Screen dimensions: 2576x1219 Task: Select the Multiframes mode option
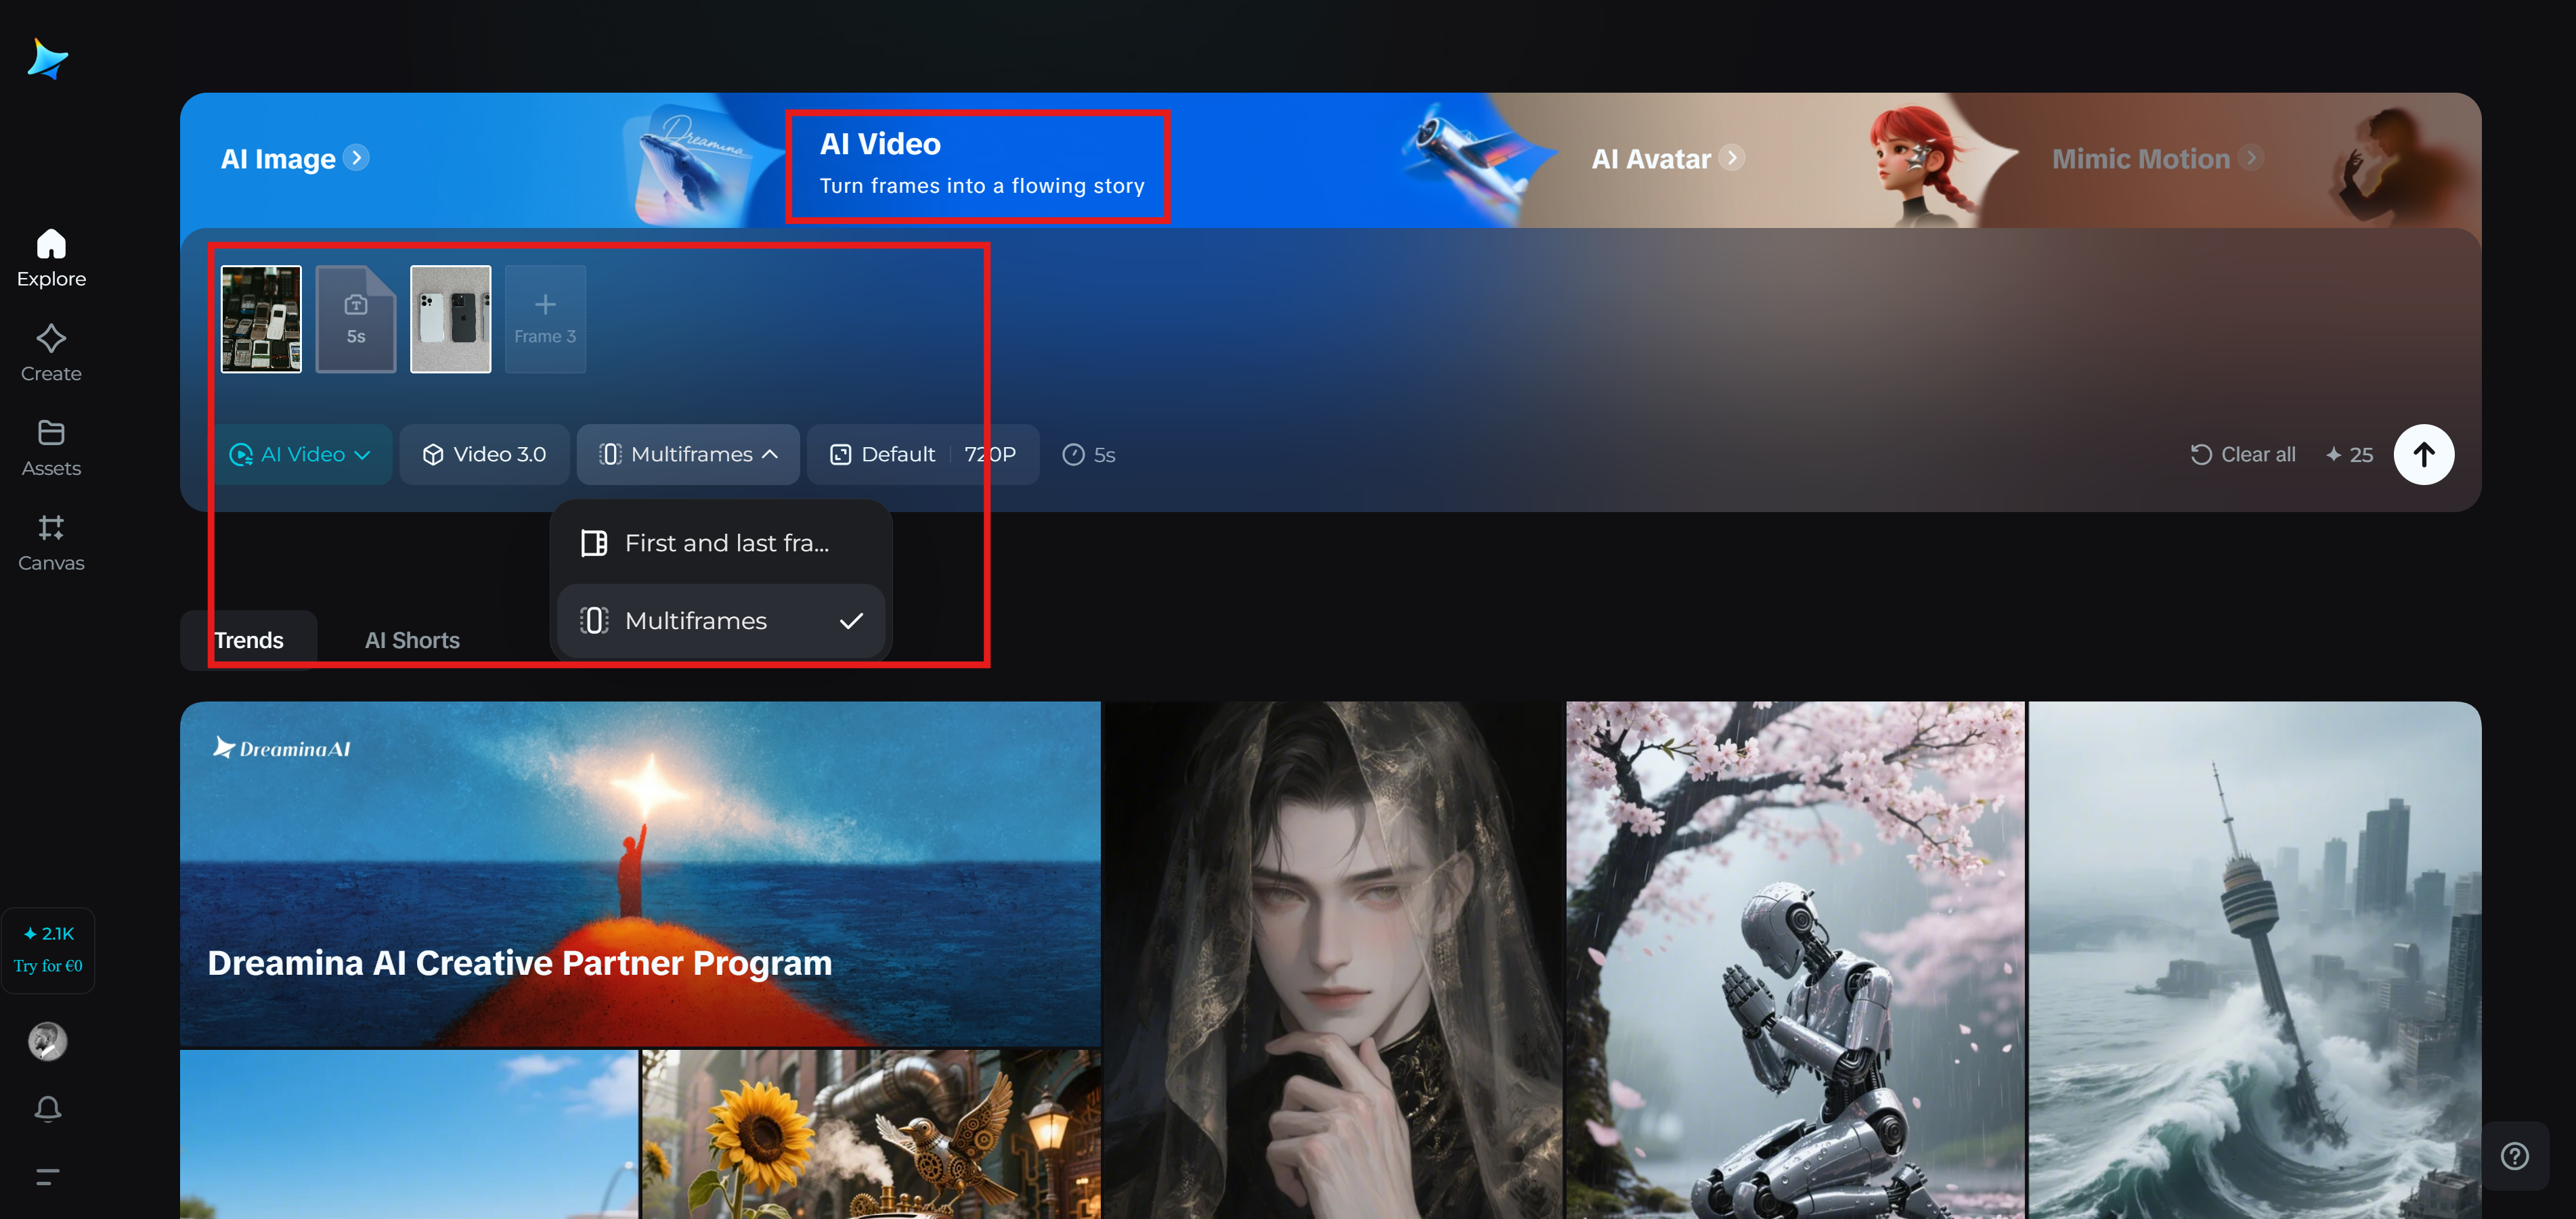[x=695, y=620]
